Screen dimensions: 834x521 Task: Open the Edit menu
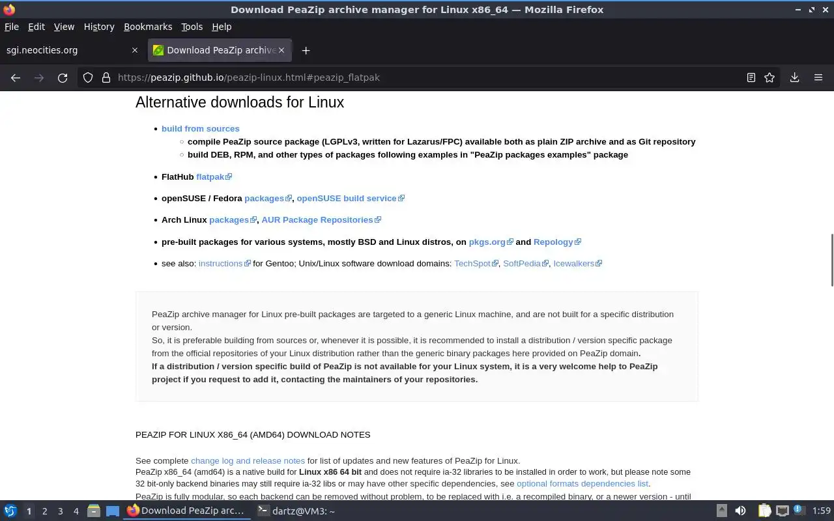tap(36, 27)
